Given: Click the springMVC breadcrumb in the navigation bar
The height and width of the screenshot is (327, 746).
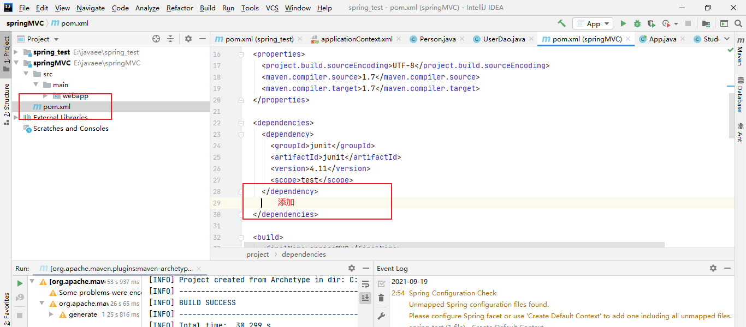Looking at the screenshot, I should (x=24, y=23).
